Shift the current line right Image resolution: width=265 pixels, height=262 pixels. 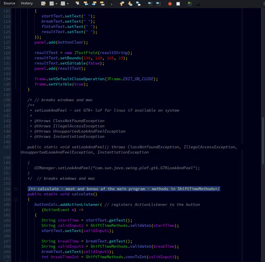[158, 3]
